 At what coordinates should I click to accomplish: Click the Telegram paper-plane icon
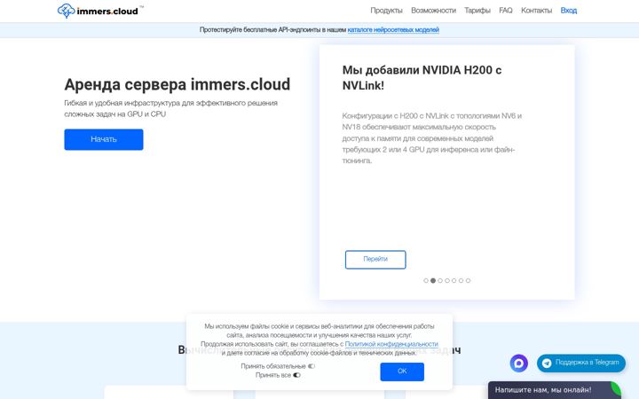pos(547,363)
